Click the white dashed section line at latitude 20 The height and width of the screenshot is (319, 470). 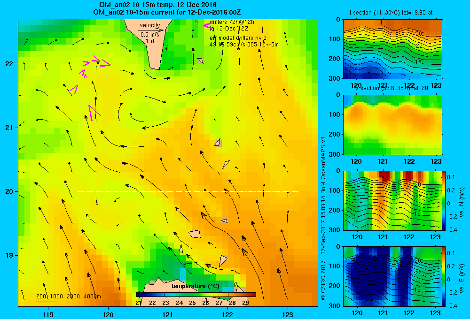tap(188, 191)
